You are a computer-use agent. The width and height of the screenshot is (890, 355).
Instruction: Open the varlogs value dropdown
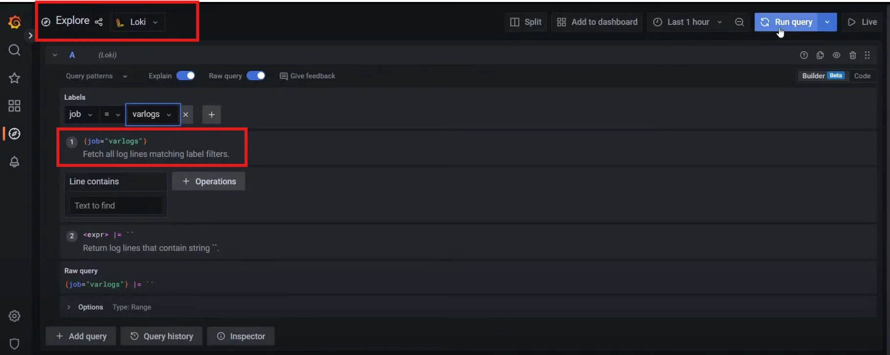153,114
